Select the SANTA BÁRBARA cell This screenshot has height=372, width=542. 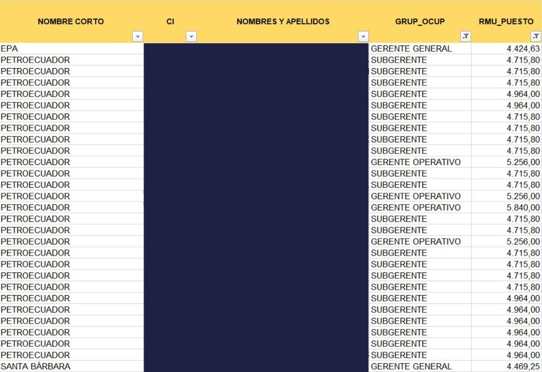(x=71, y=366)
